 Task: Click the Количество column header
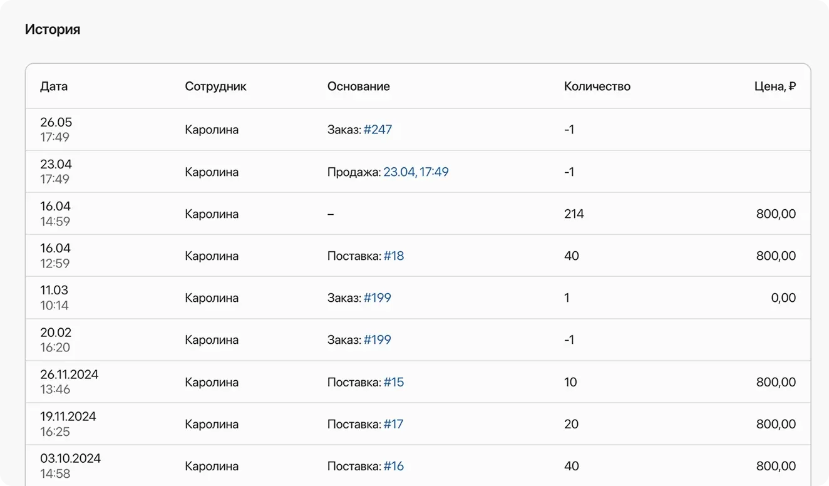click(597, 86)
